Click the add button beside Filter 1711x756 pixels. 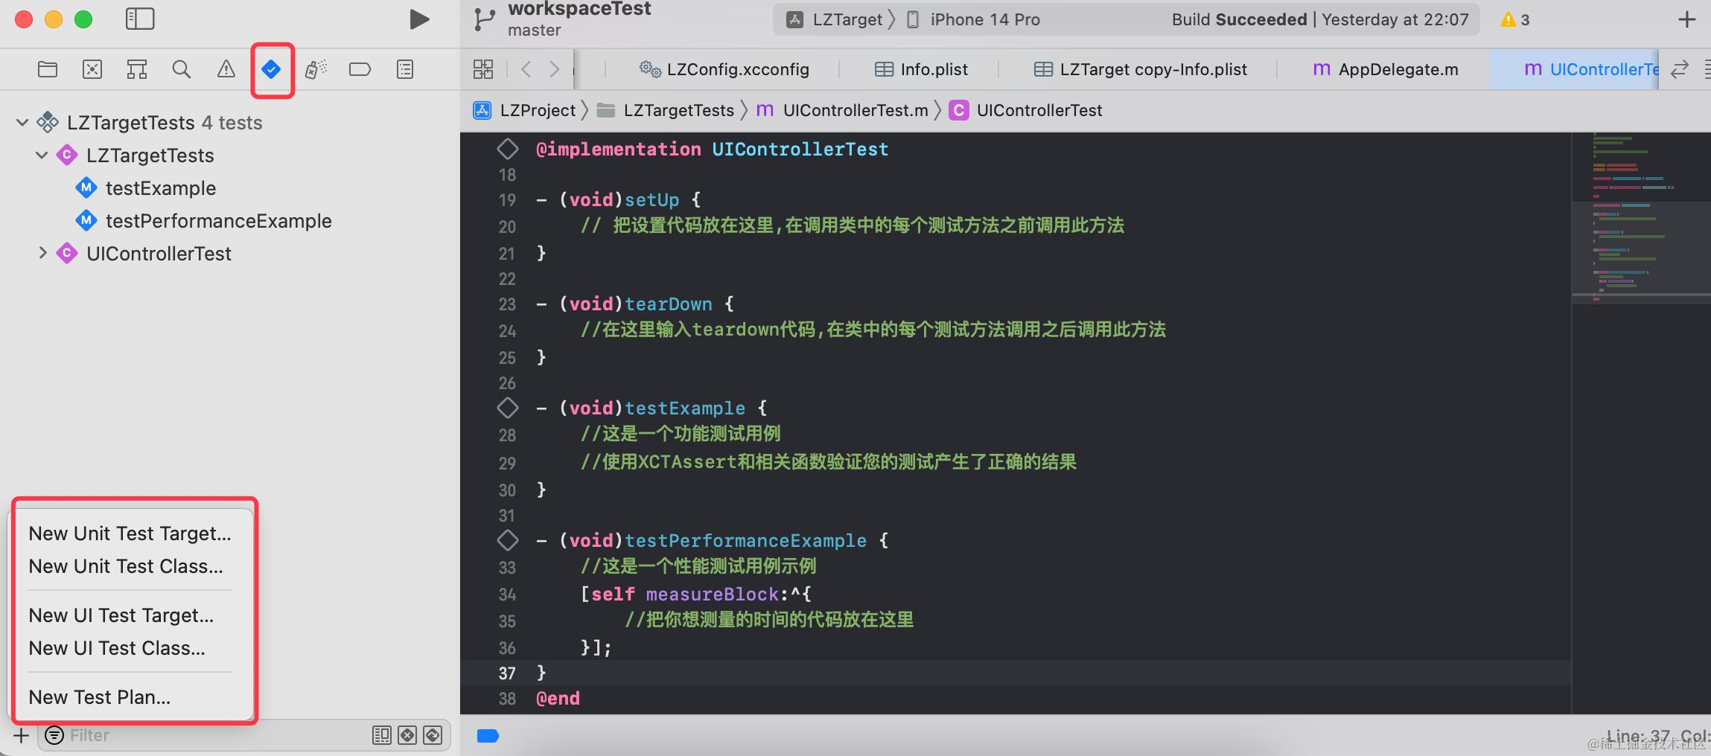[22, 736]
